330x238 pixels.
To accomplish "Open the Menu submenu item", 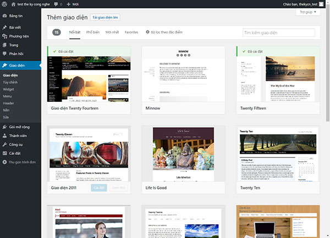I will (x=7, y=96).
